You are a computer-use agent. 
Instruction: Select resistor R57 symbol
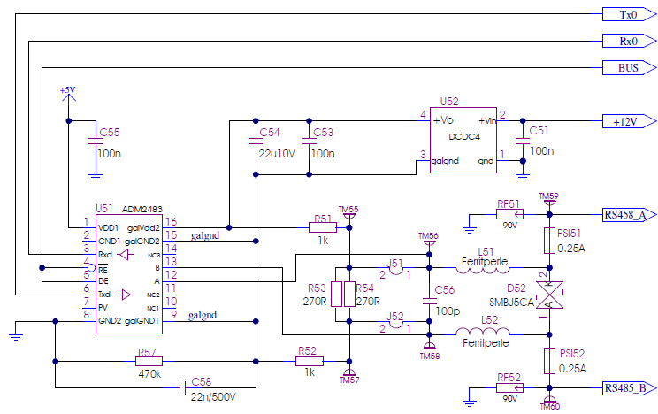pos(149,361)
